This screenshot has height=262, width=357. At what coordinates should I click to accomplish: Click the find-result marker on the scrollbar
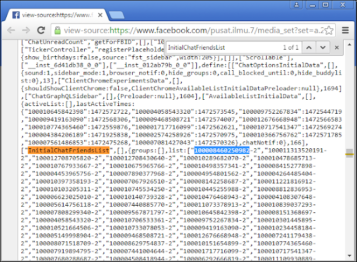[x=349, y=154]
